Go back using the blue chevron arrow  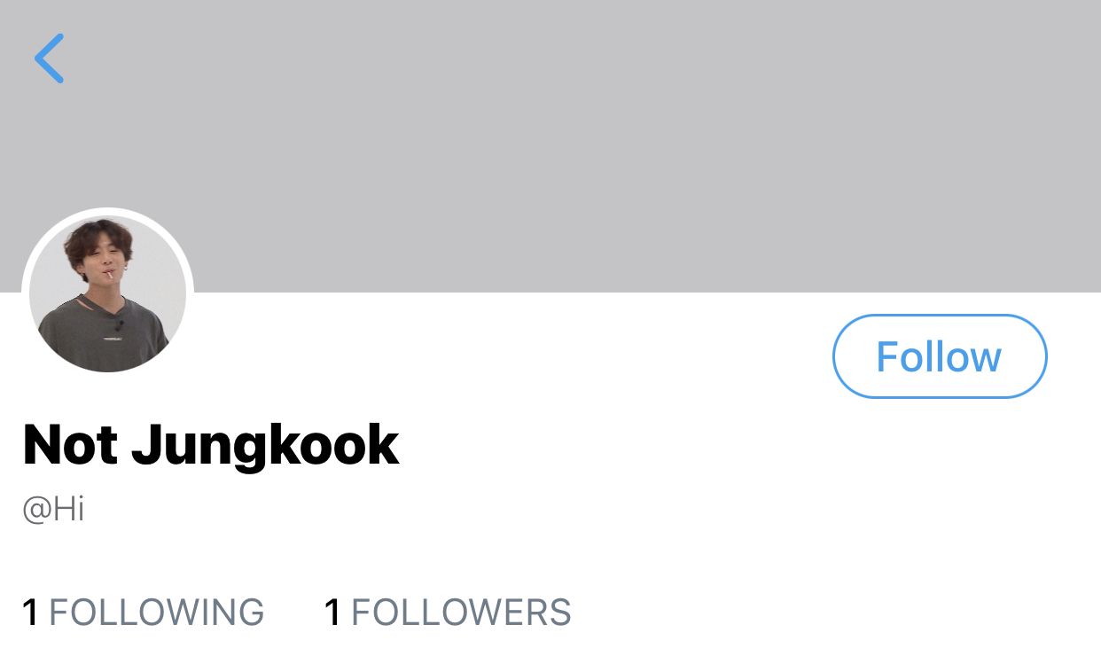[49, 59]
